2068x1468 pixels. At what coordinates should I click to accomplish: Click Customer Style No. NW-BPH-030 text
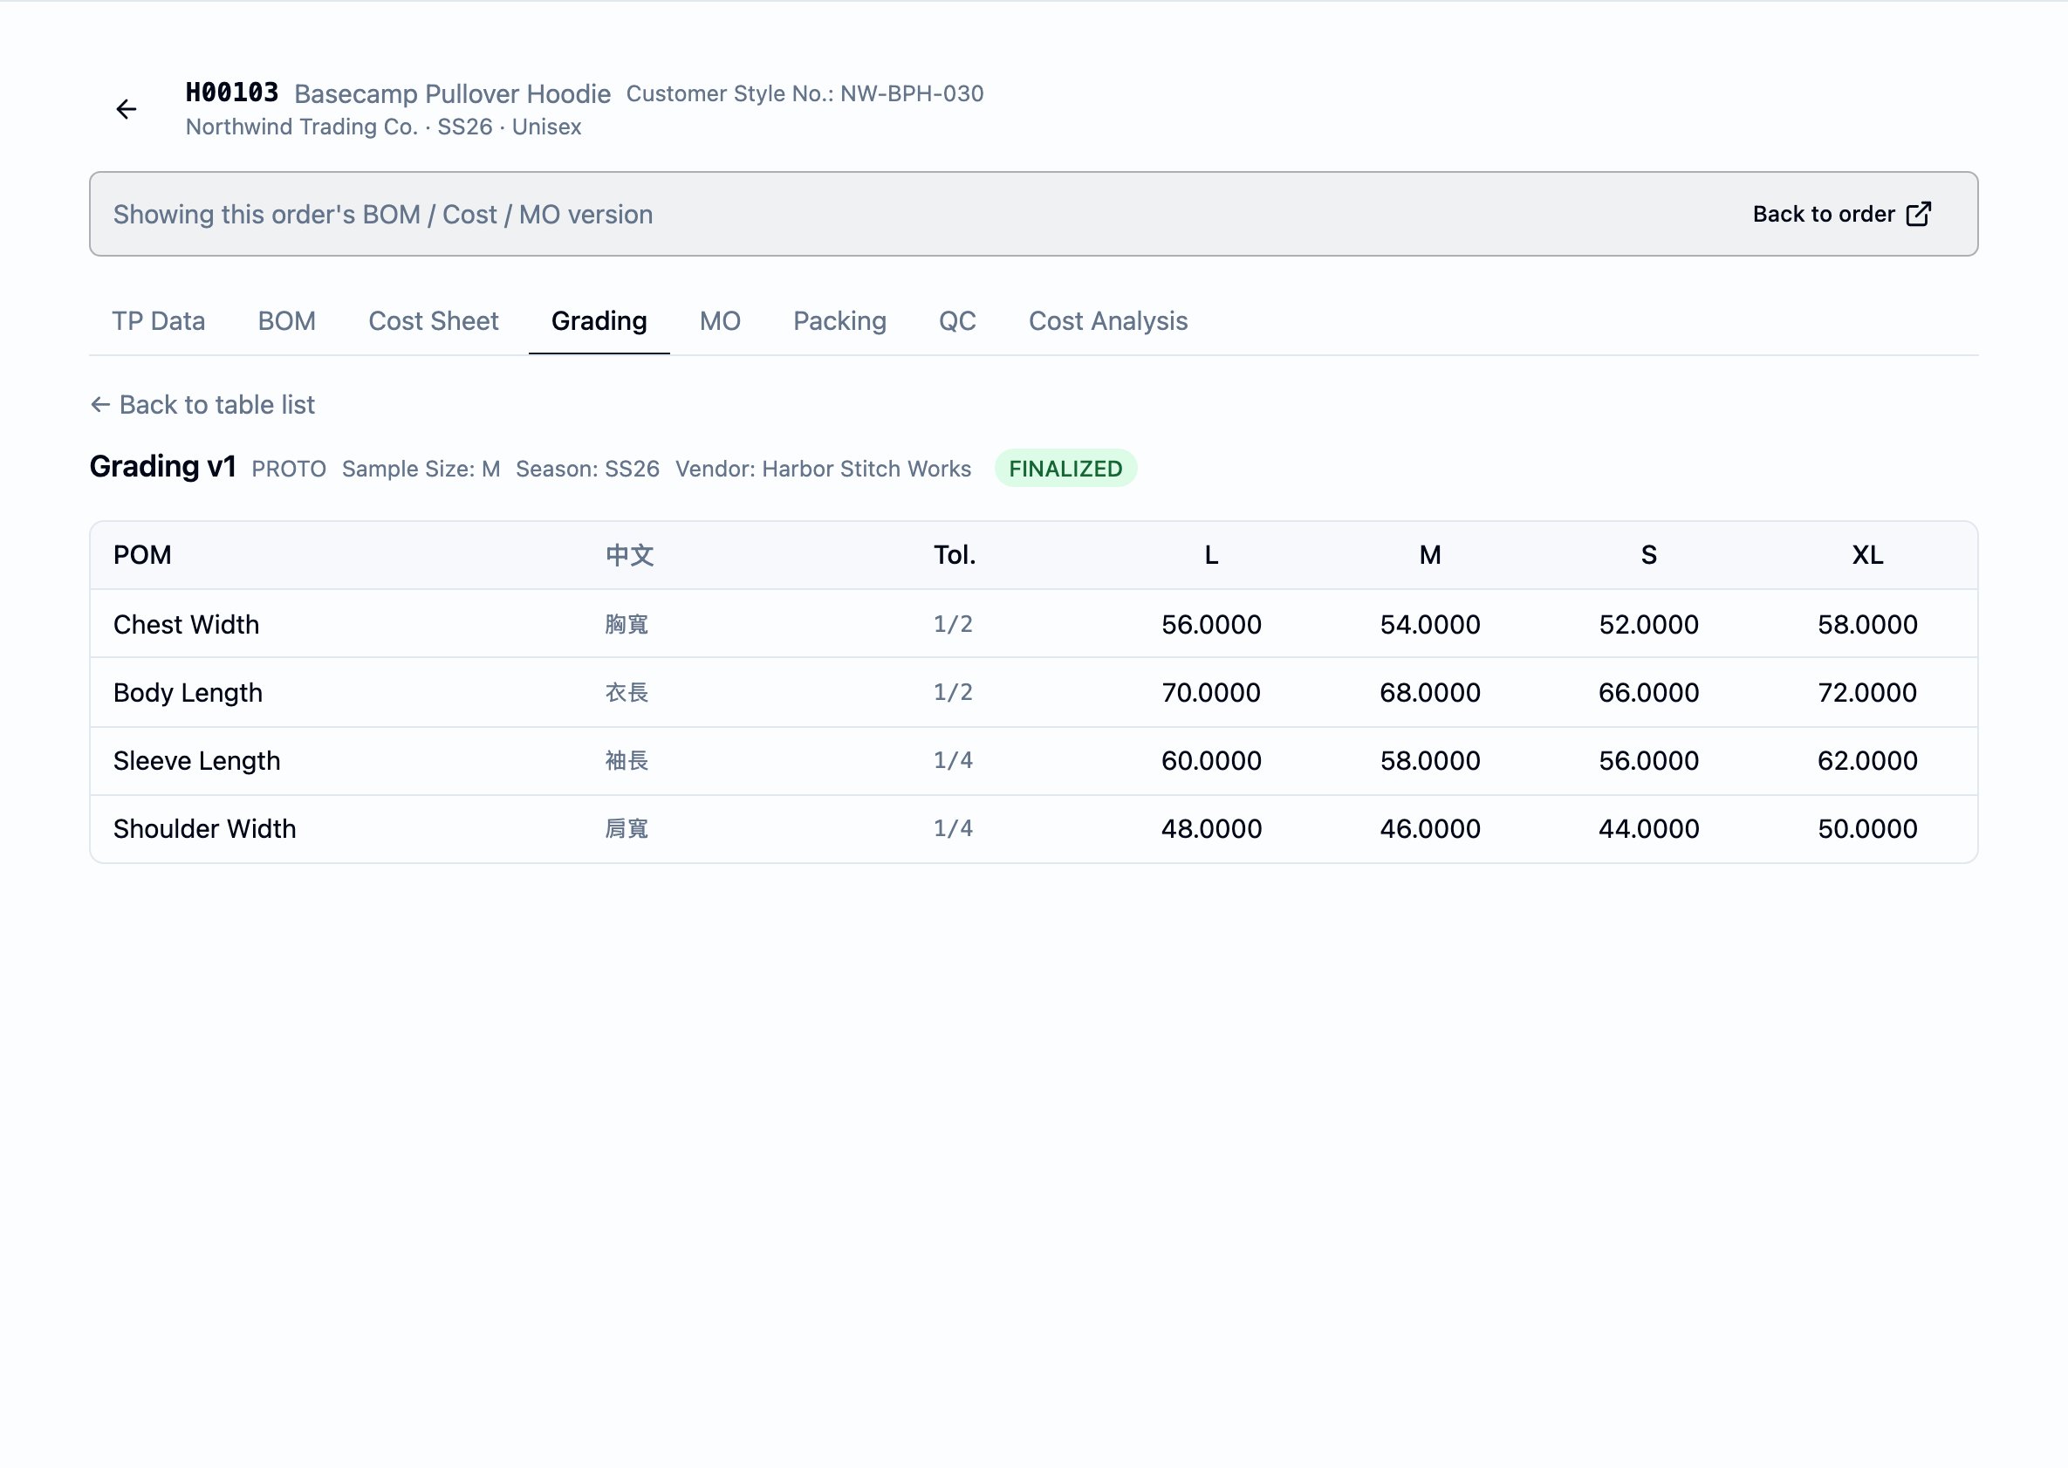coord(805,93)
